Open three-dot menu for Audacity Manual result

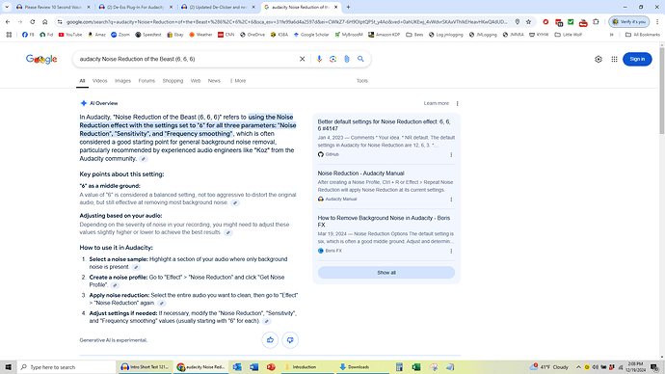[x=451, y=200]
